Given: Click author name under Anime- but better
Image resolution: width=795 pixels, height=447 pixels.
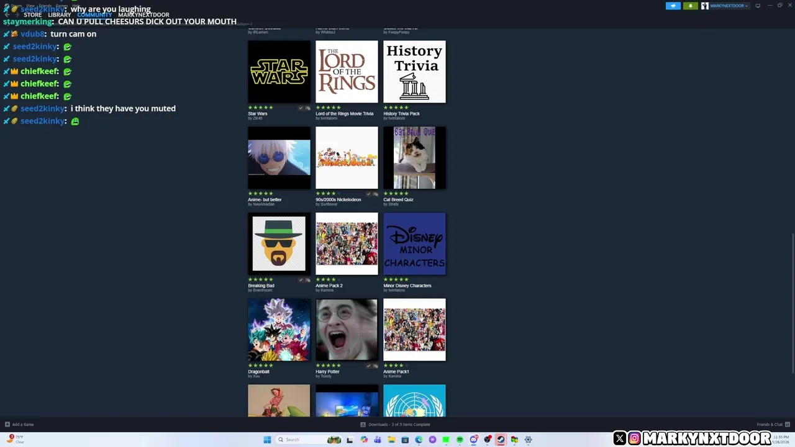Looking at the screenshot, I should (263, 204).
